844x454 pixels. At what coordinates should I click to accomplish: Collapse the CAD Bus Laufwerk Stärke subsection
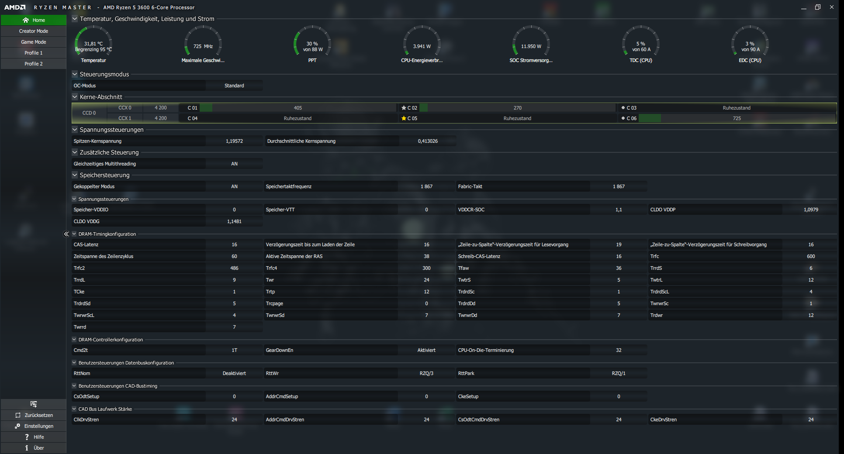coord(74,409)
